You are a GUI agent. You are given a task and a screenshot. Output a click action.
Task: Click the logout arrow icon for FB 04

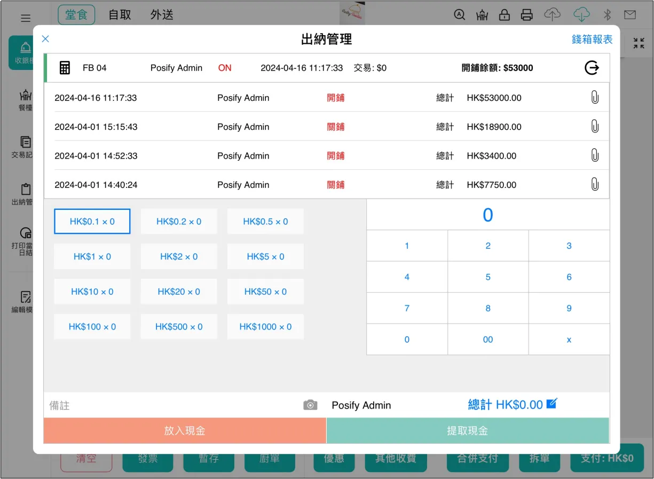pos(592,68)
